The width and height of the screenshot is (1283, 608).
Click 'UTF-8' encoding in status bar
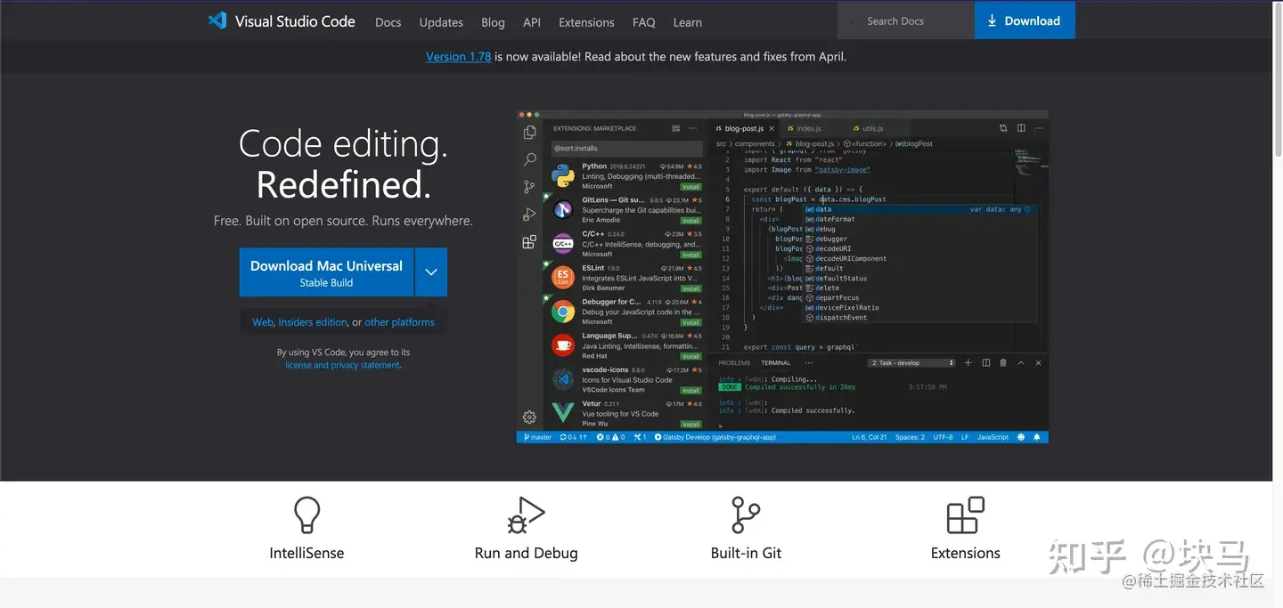(944, 437)
